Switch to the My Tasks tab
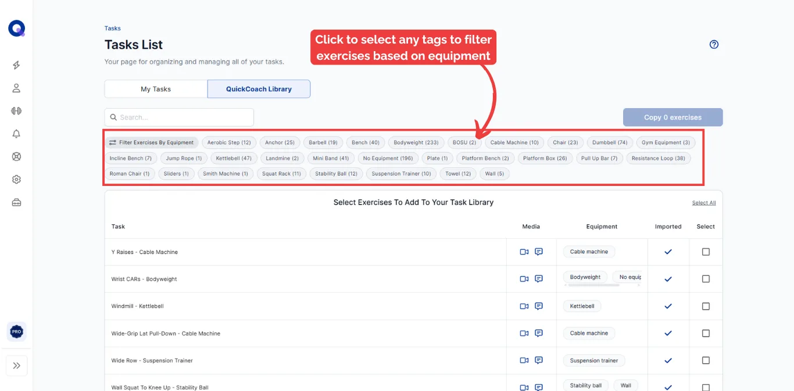794x391 pixels. (x=156, y=89)
